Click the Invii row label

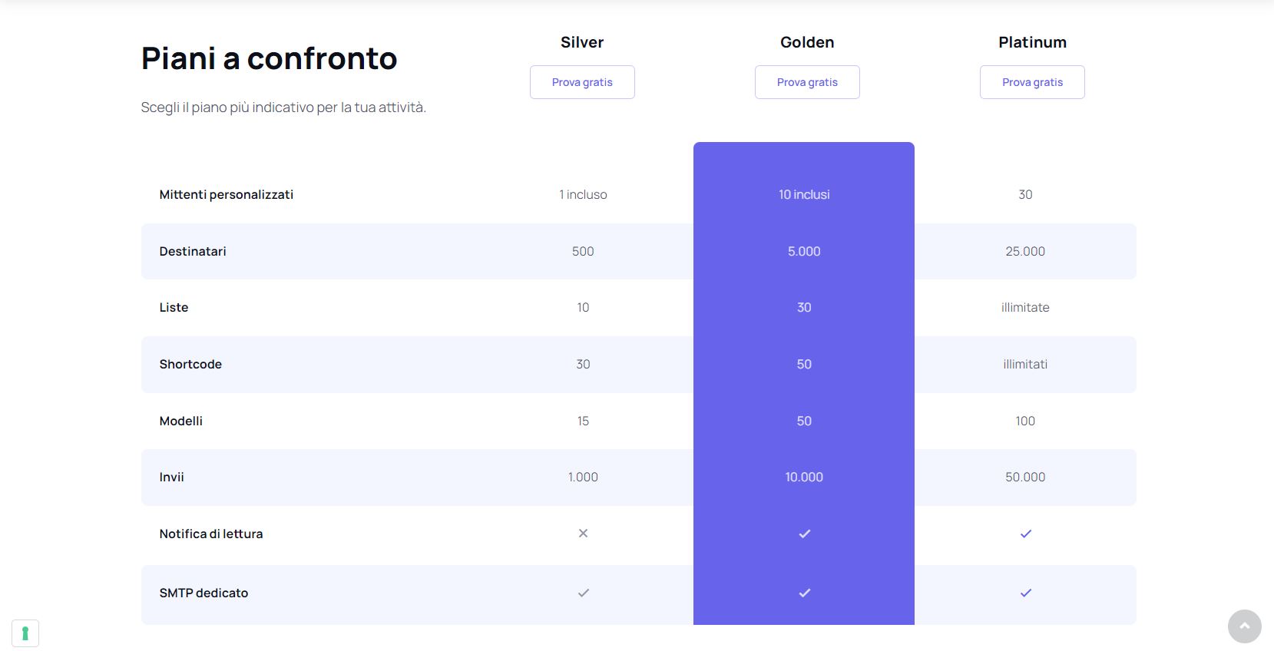(172, 477)
